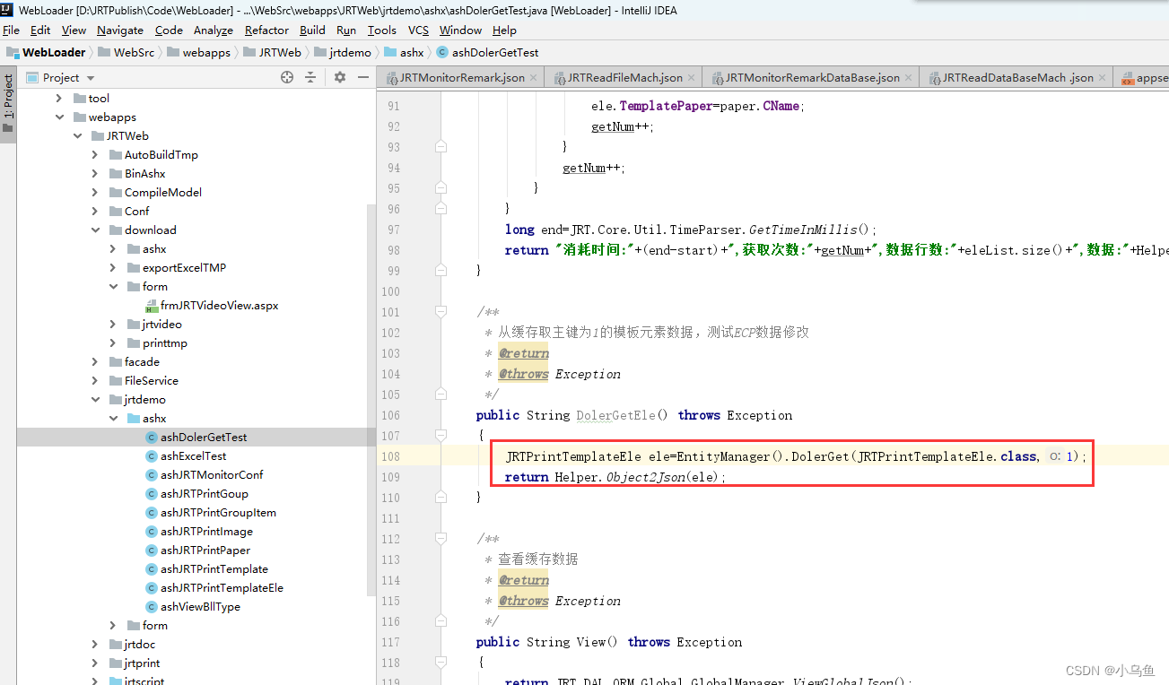Open the Edit menu

[40, 30]
